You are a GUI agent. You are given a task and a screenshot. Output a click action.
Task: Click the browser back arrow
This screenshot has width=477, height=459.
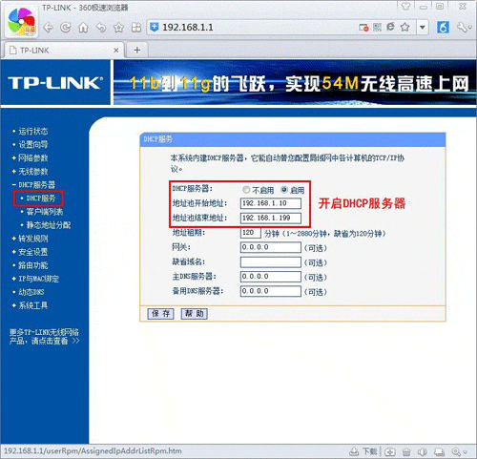48,28
